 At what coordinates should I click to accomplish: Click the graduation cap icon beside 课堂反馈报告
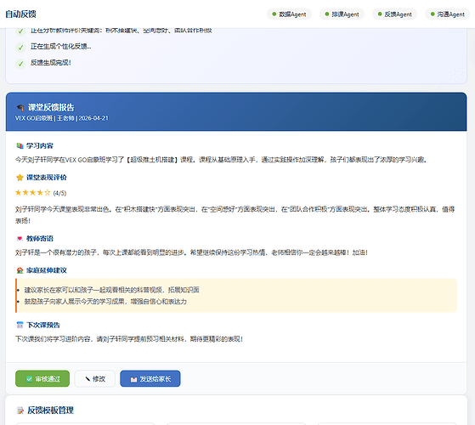20,108
